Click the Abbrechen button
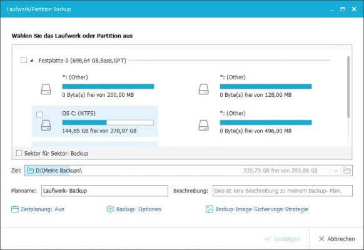 (337, 239)
